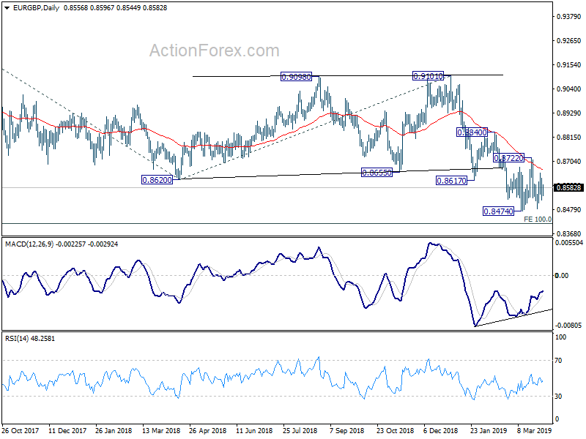The image size is (586, 439).
Task: Click the 26 Jan 2018 date label
Action: [114, 430]
